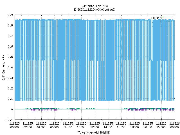Screen dimensions: 180x135
Task: Click the 0.4 y-axis tick label
Action: click(10, 67)
